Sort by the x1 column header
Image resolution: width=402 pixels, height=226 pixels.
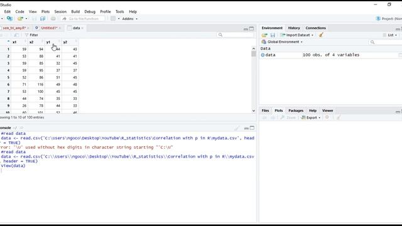pos(19,42)
